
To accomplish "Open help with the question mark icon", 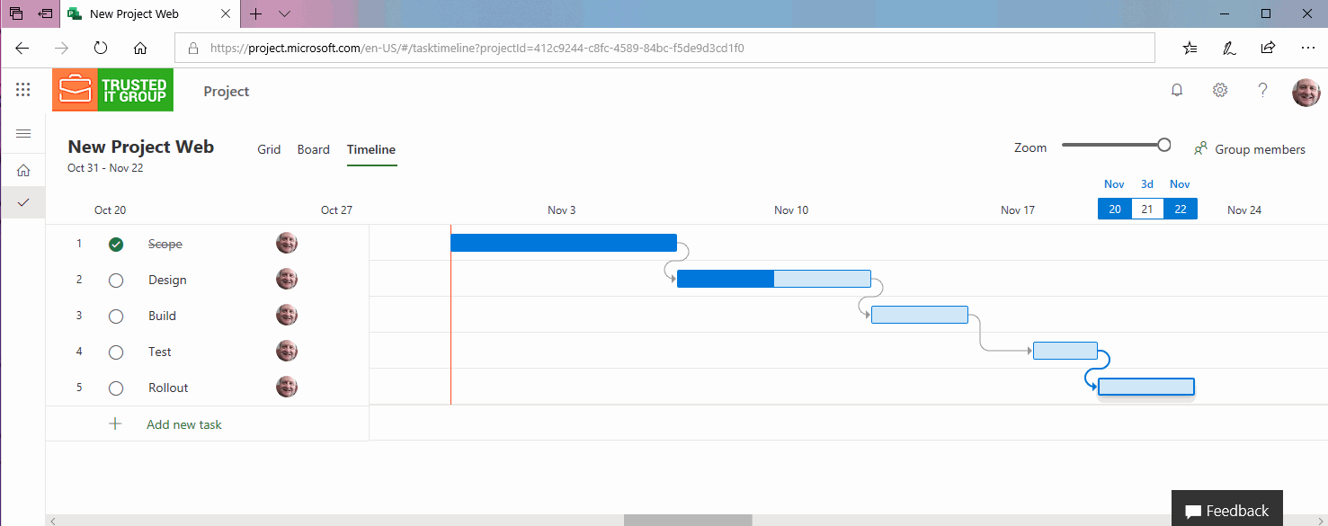I will click(x=1262, y=89).
